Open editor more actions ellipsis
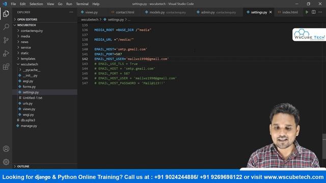326x183 pixels. pyautogui.click(x=320, y=12)
